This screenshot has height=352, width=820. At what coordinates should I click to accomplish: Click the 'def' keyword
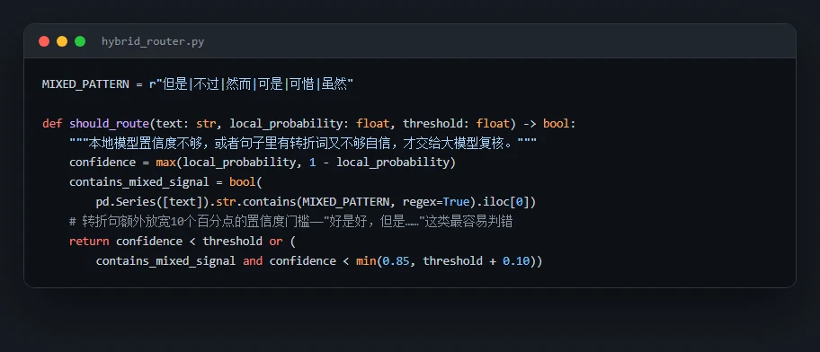point(52,124)
